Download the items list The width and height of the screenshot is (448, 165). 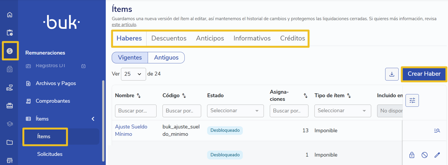392,74
